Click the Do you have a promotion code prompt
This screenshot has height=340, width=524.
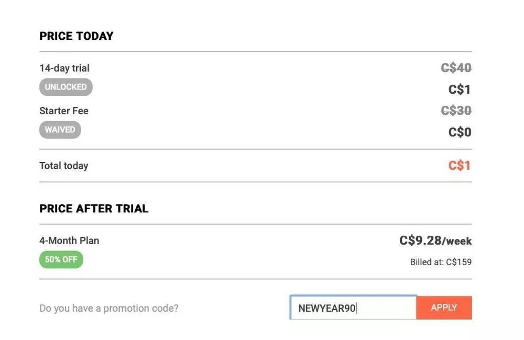pos(108,308)
